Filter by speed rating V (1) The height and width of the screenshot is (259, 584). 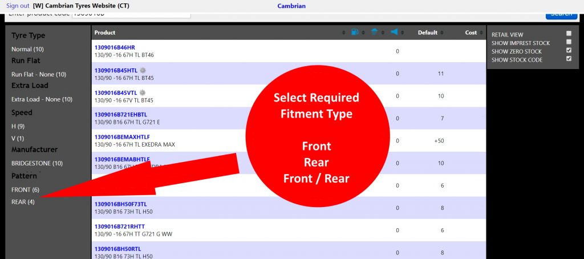tap(18, 138)
